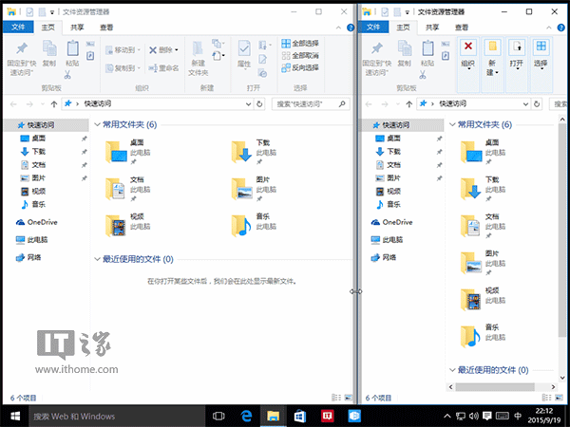Click the up-arrow navigation button in left window
This screenshot has width=570, height=427.
54,102
